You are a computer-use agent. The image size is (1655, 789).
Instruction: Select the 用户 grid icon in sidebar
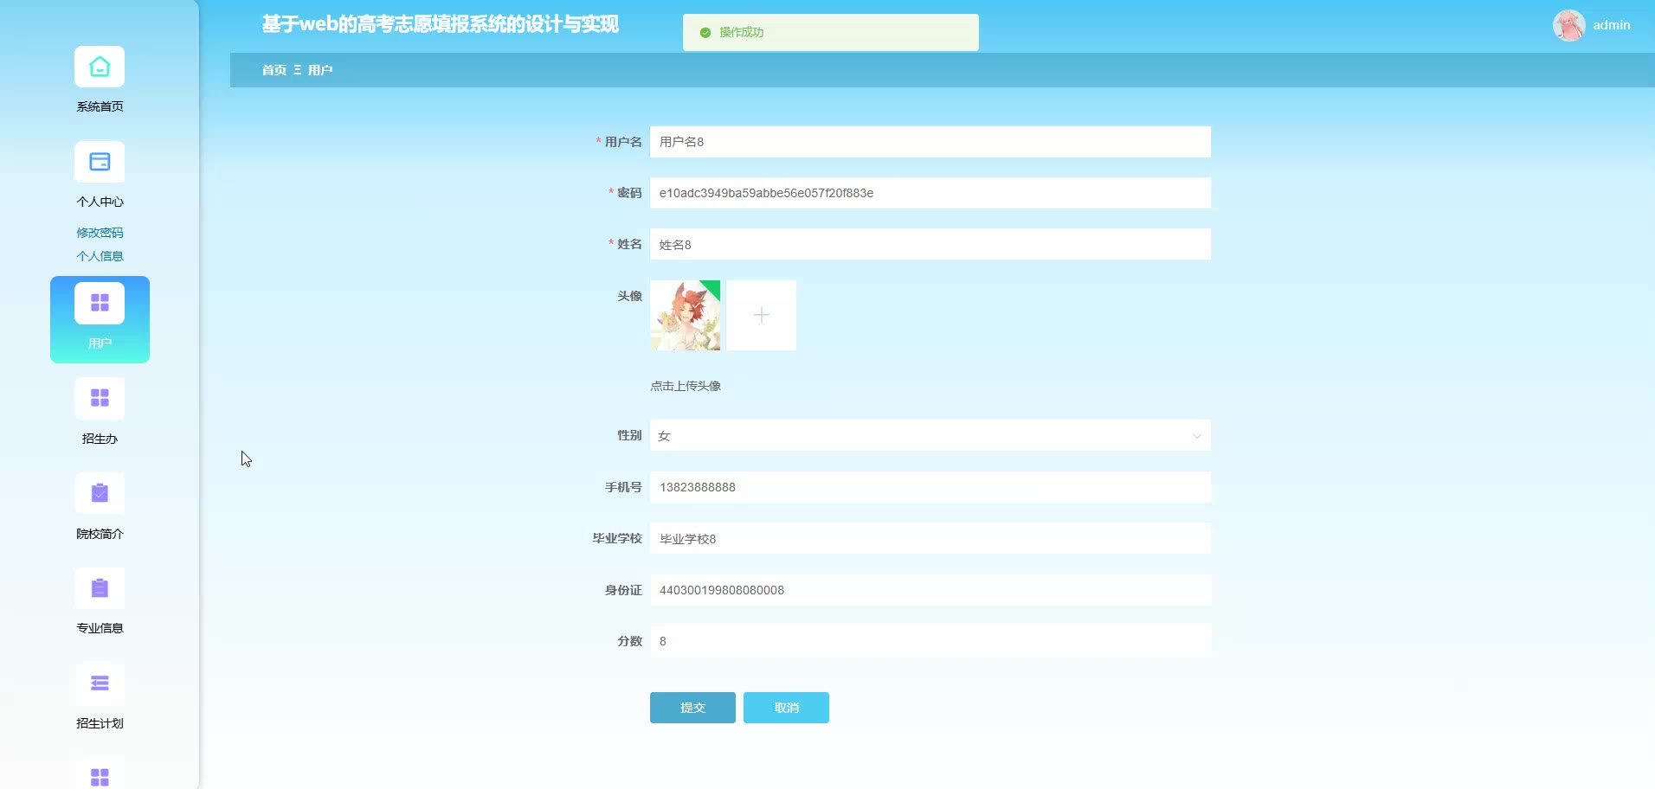pos(100,303)
